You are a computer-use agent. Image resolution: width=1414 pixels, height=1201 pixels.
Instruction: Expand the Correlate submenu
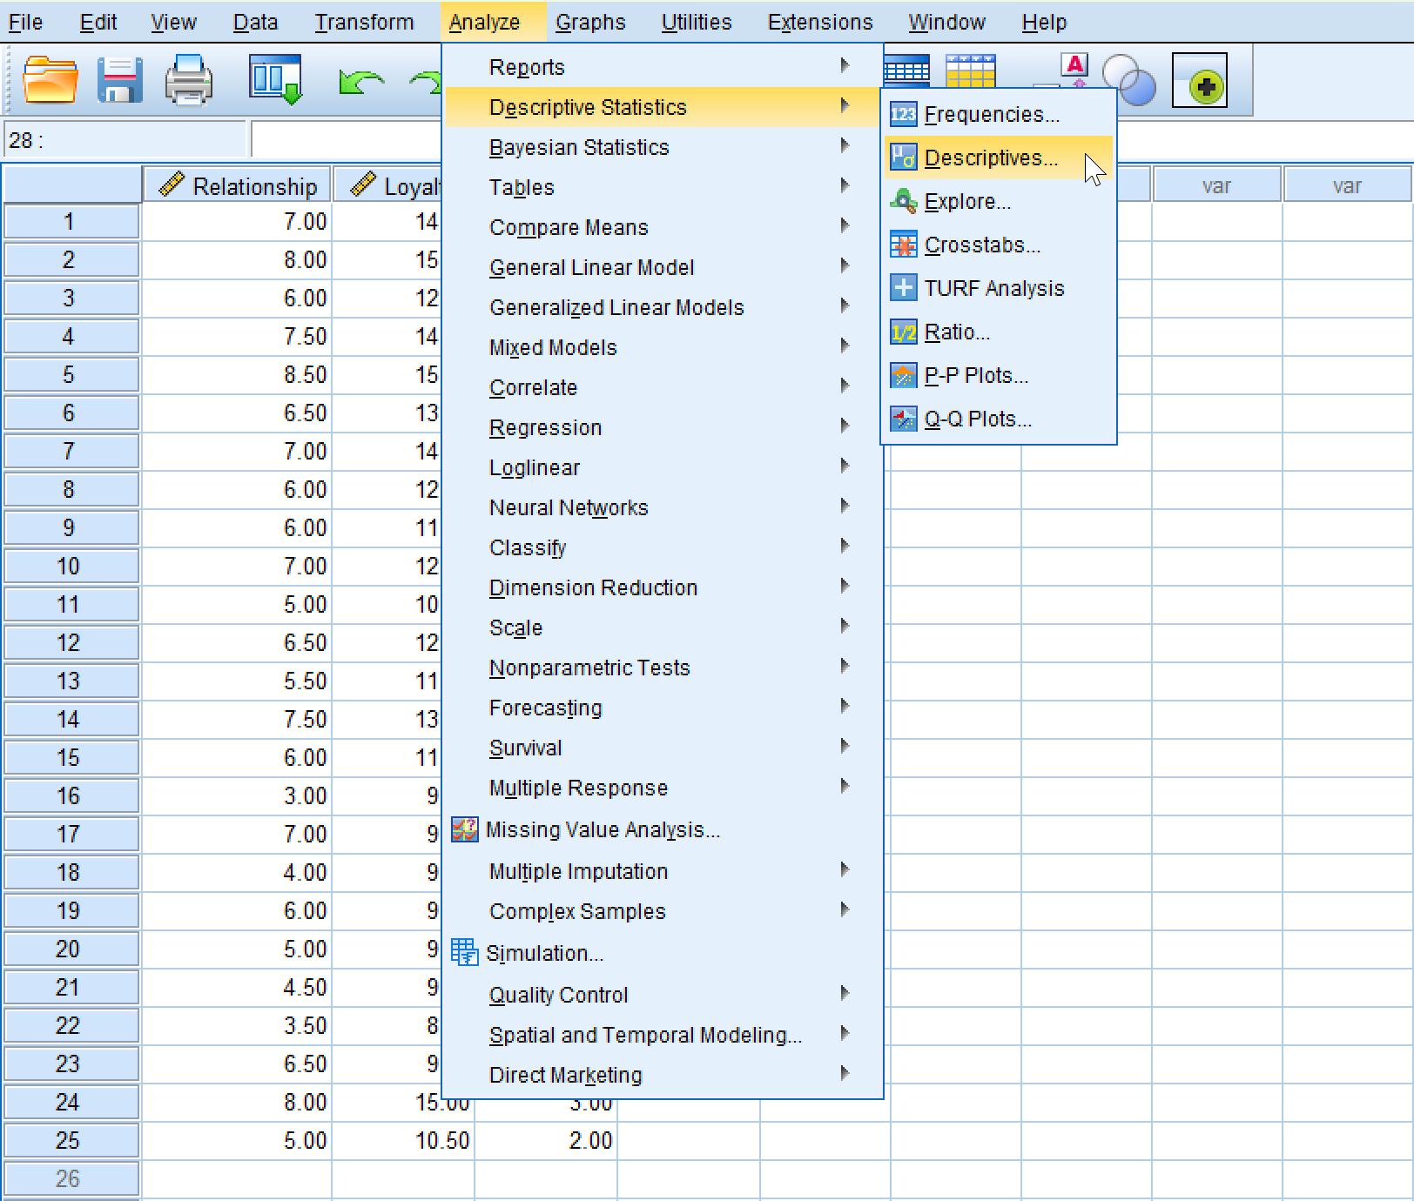click(x=533, y=387)
